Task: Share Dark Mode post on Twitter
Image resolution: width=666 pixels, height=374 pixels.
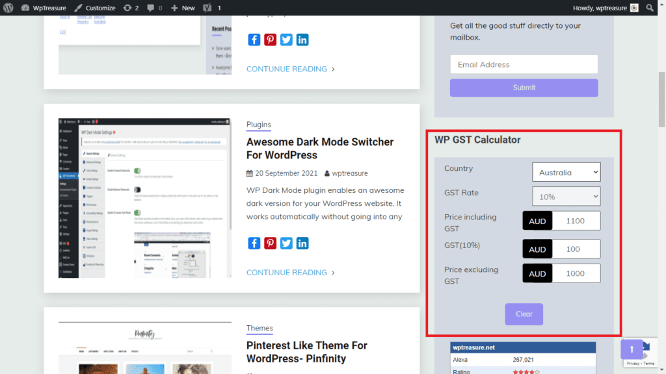Action: point(286,243)
